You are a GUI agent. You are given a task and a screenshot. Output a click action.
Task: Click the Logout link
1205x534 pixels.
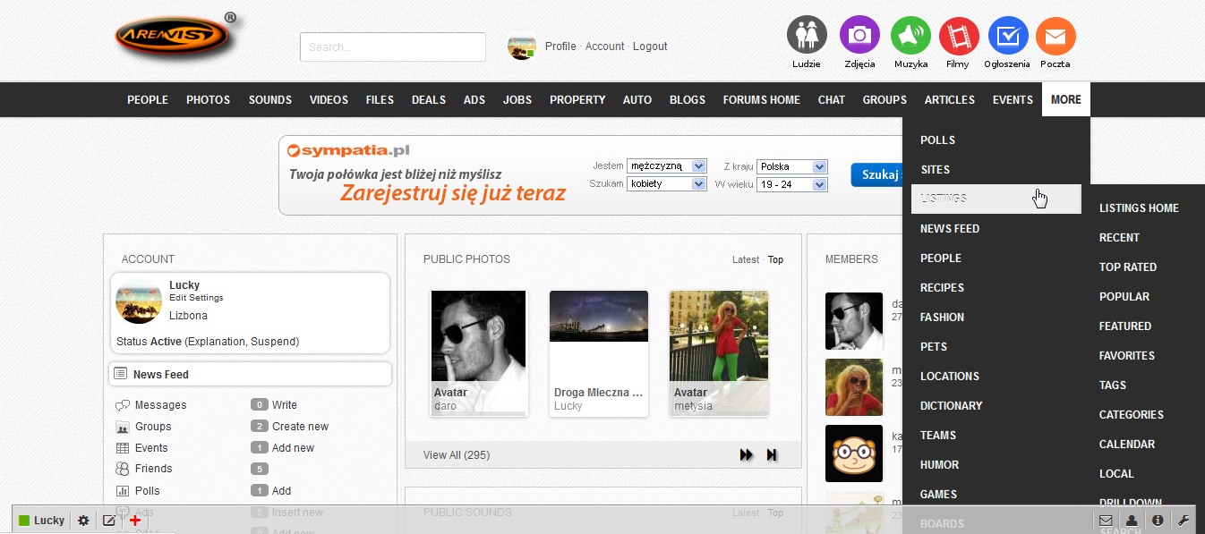click(650, 47)
